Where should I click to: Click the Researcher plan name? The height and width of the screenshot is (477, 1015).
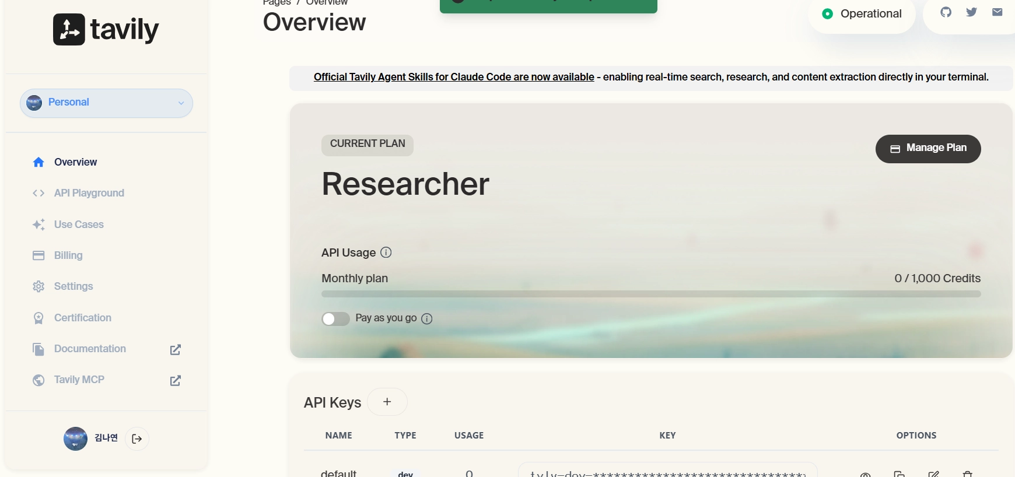click(405, 184)
